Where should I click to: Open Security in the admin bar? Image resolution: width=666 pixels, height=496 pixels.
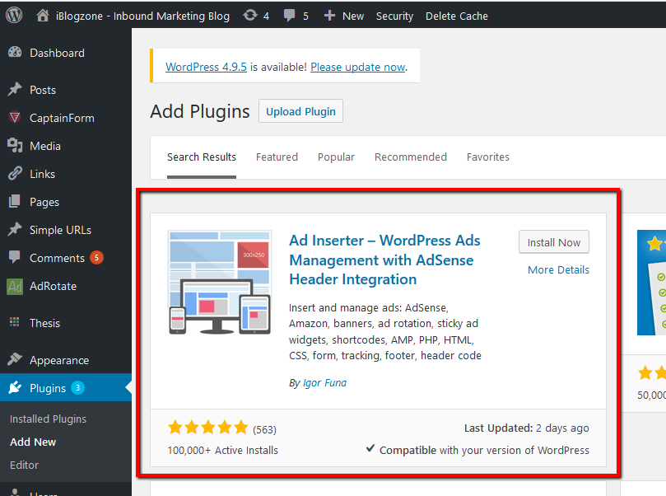pyautogui.click(x=394, y=16)
